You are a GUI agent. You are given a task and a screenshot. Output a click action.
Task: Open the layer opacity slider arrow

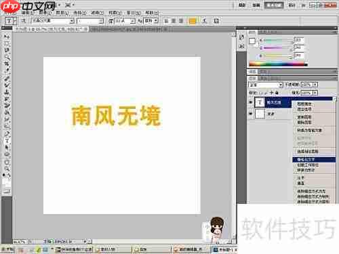[315, 85]
